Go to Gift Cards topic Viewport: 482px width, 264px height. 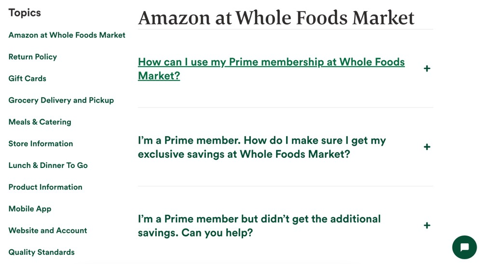[x=28, y=78]
